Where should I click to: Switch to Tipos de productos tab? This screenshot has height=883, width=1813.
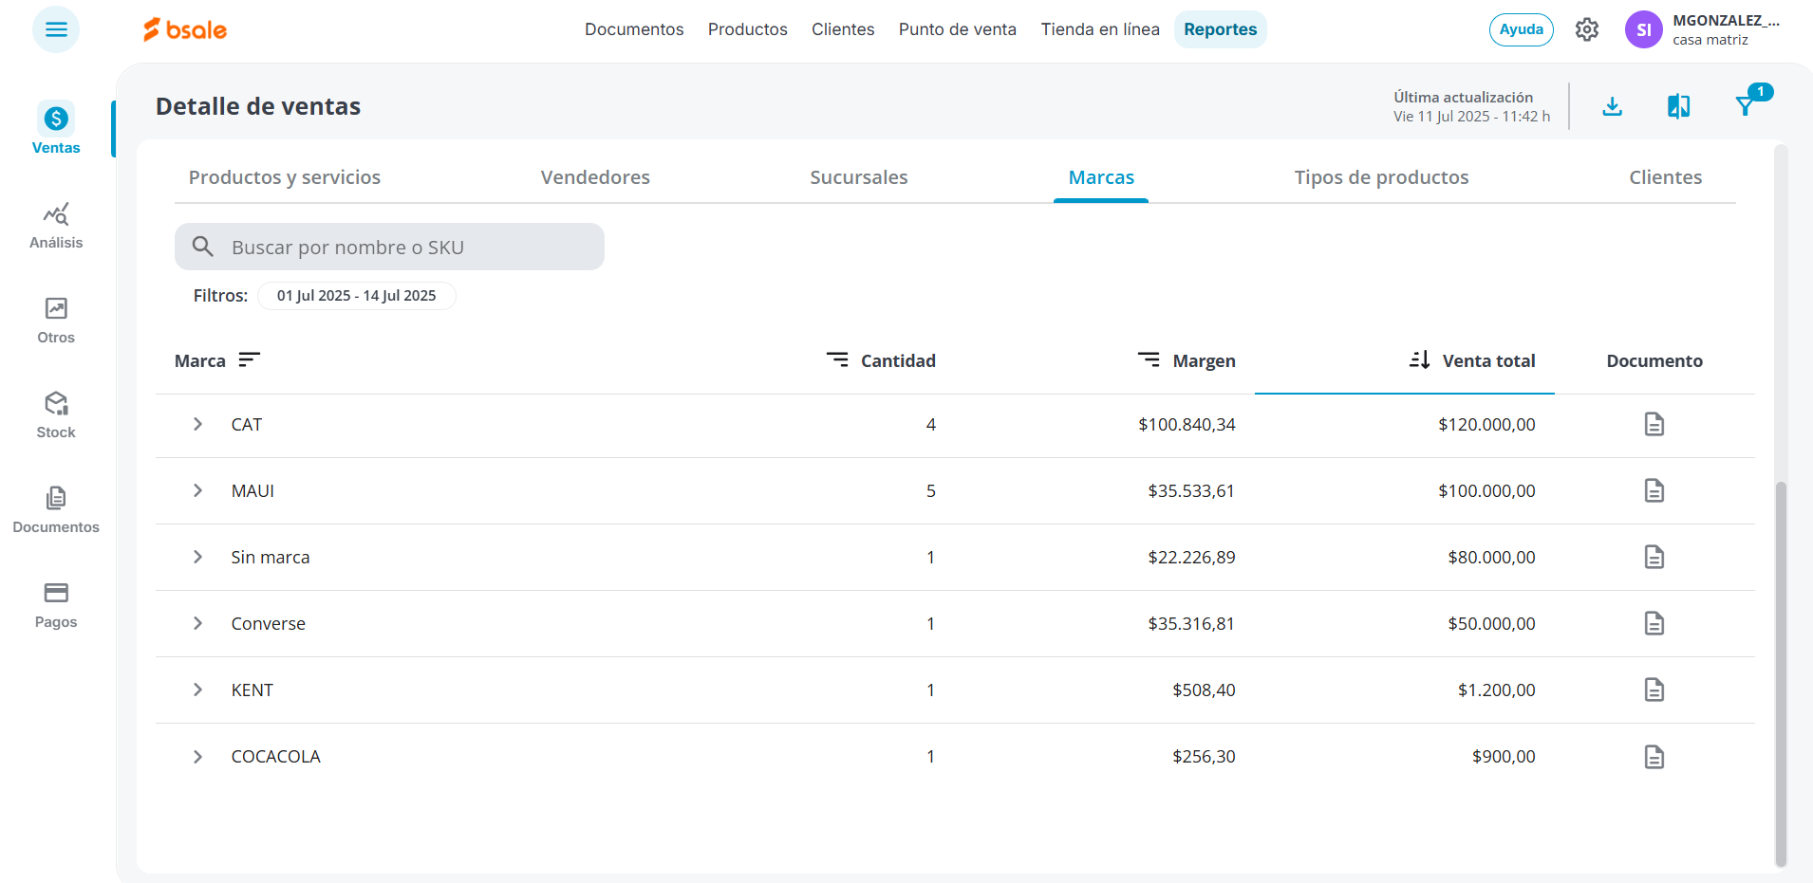(x=1381, y=177)
